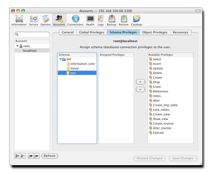The image size is (212, 173).
Task: Click the Discard Changes button
Action: coord(150,158)
